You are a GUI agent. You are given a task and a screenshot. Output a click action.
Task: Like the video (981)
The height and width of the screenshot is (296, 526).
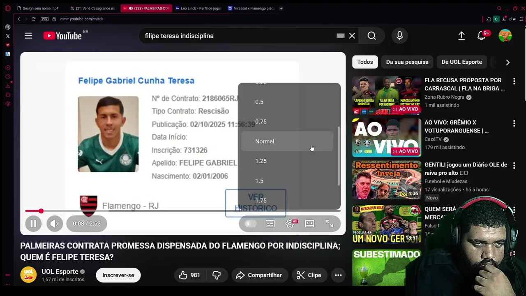pyautogui.click(x=189, y=275)
